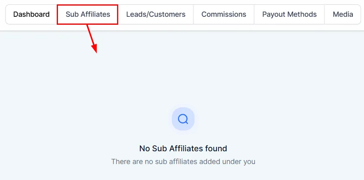
Task: Open the Leads/Customers tab
Action: (156, 14)
